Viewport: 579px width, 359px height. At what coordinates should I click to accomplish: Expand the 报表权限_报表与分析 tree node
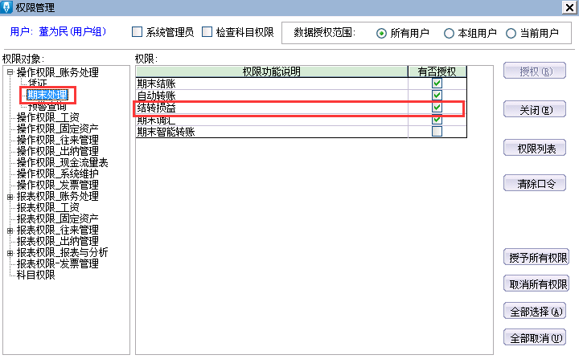point(10,252)
